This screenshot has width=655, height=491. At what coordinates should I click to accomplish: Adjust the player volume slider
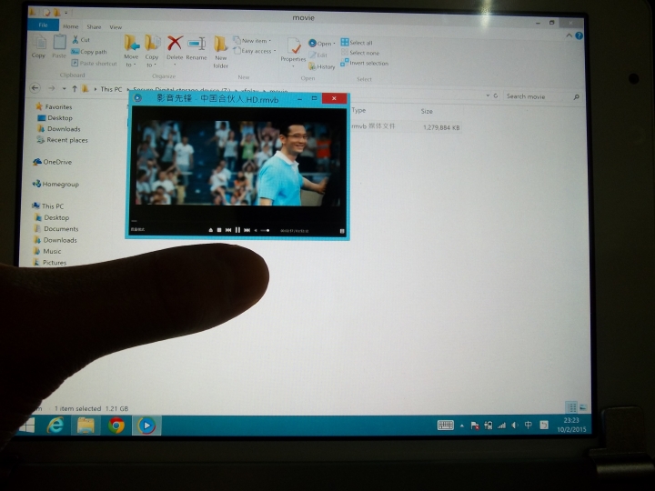266,230
